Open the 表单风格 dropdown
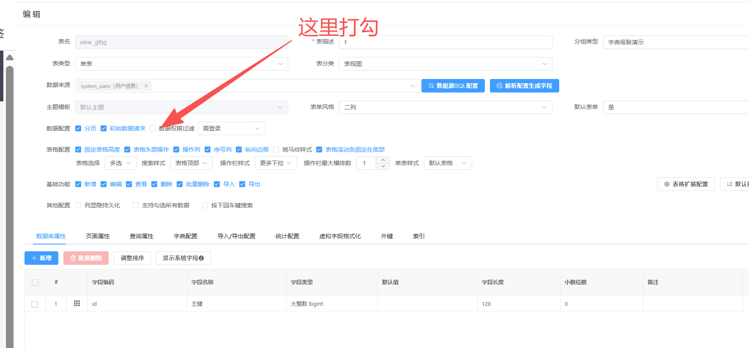The height and width of the screenshot is (348, 749). 445,107
